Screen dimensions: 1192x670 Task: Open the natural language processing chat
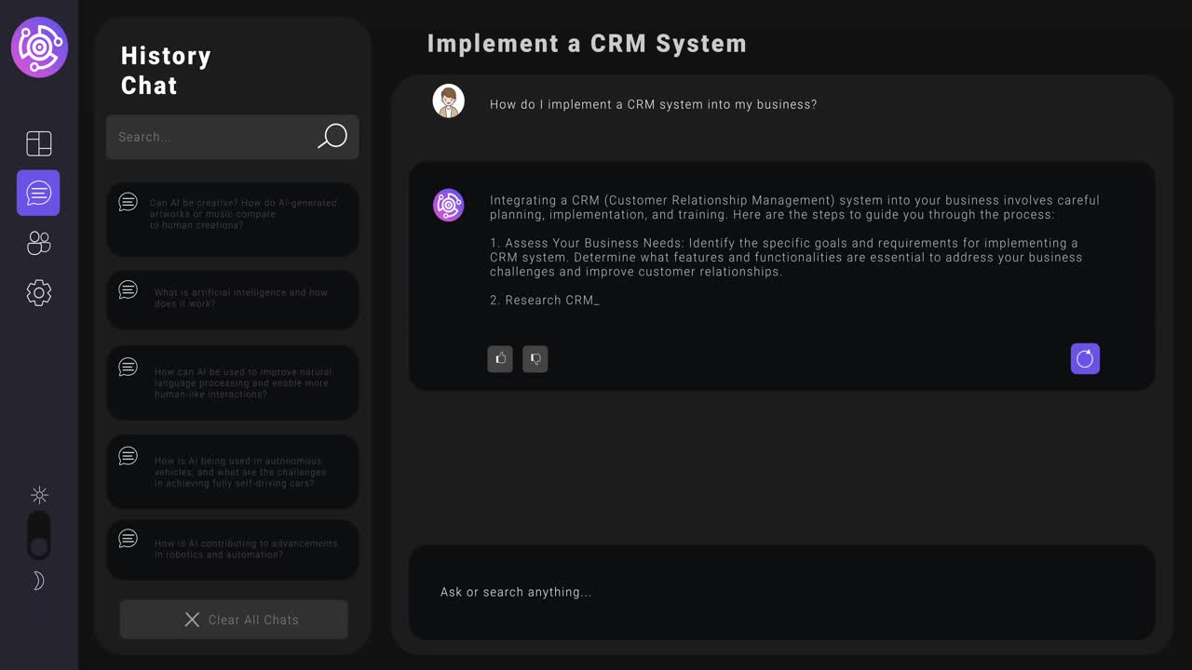tap(232, 382)
